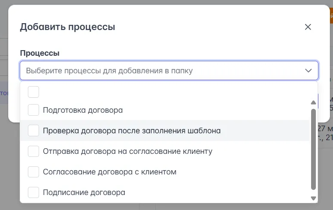Click the scrollbar down arrow in list

point(313,198)
